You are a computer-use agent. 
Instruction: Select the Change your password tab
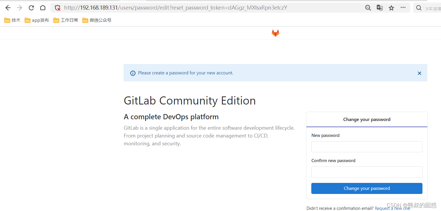tap(367, 119)
